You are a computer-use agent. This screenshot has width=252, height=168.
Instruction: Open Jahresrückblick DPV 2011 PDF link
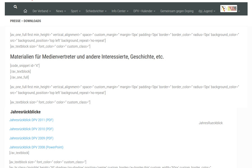click(31, 120)
